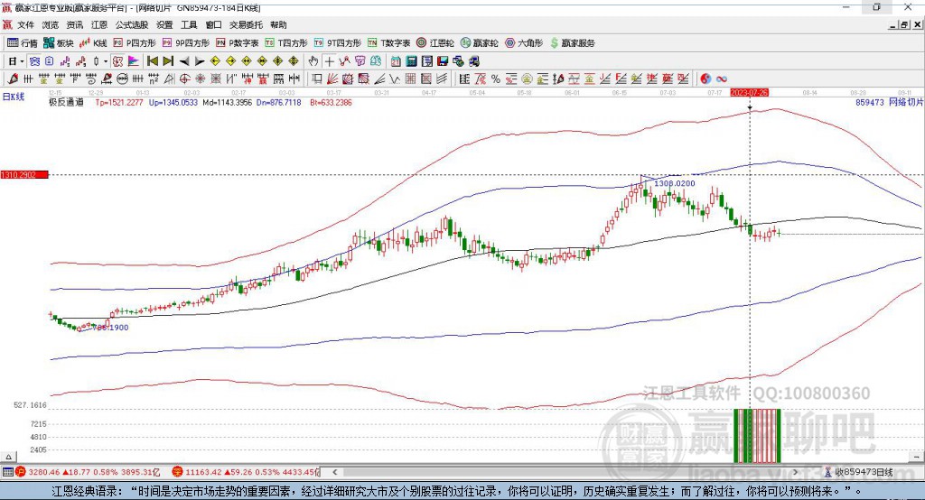
Task: Click the Md=1143.3956 indicator value
Action: point(227,102)
